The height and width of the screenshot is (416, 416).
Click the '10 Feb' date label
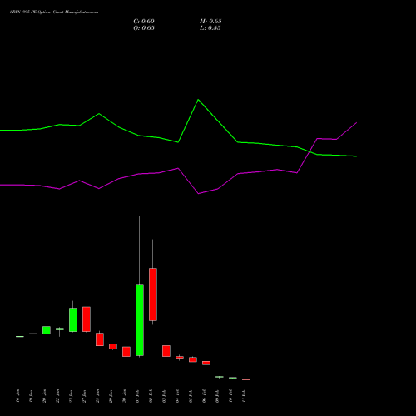point(231,396)
